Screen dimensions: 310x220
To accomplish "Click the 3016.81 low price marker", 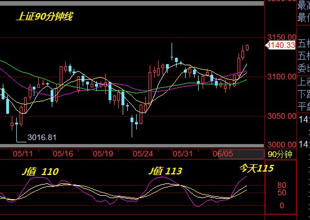I will [x=42, y=137].
